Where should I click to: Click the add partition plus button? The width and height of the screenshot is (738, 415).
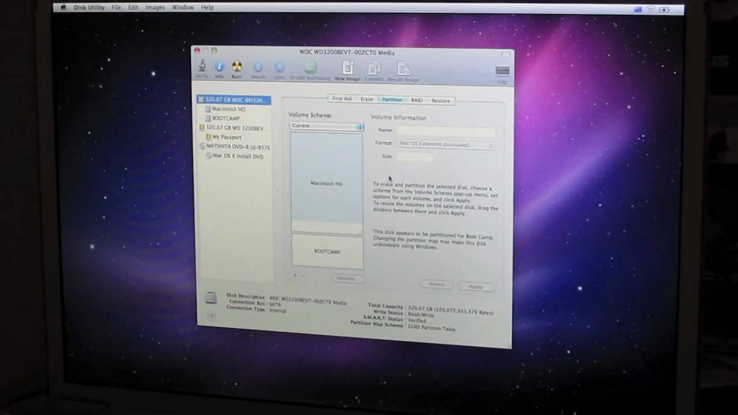295,276
